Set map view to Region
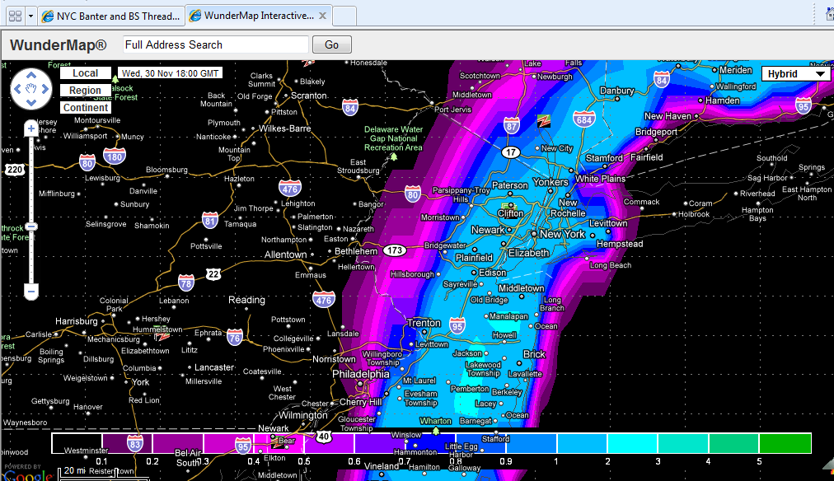This screenshot has height=481, width=834. (86, 91)
